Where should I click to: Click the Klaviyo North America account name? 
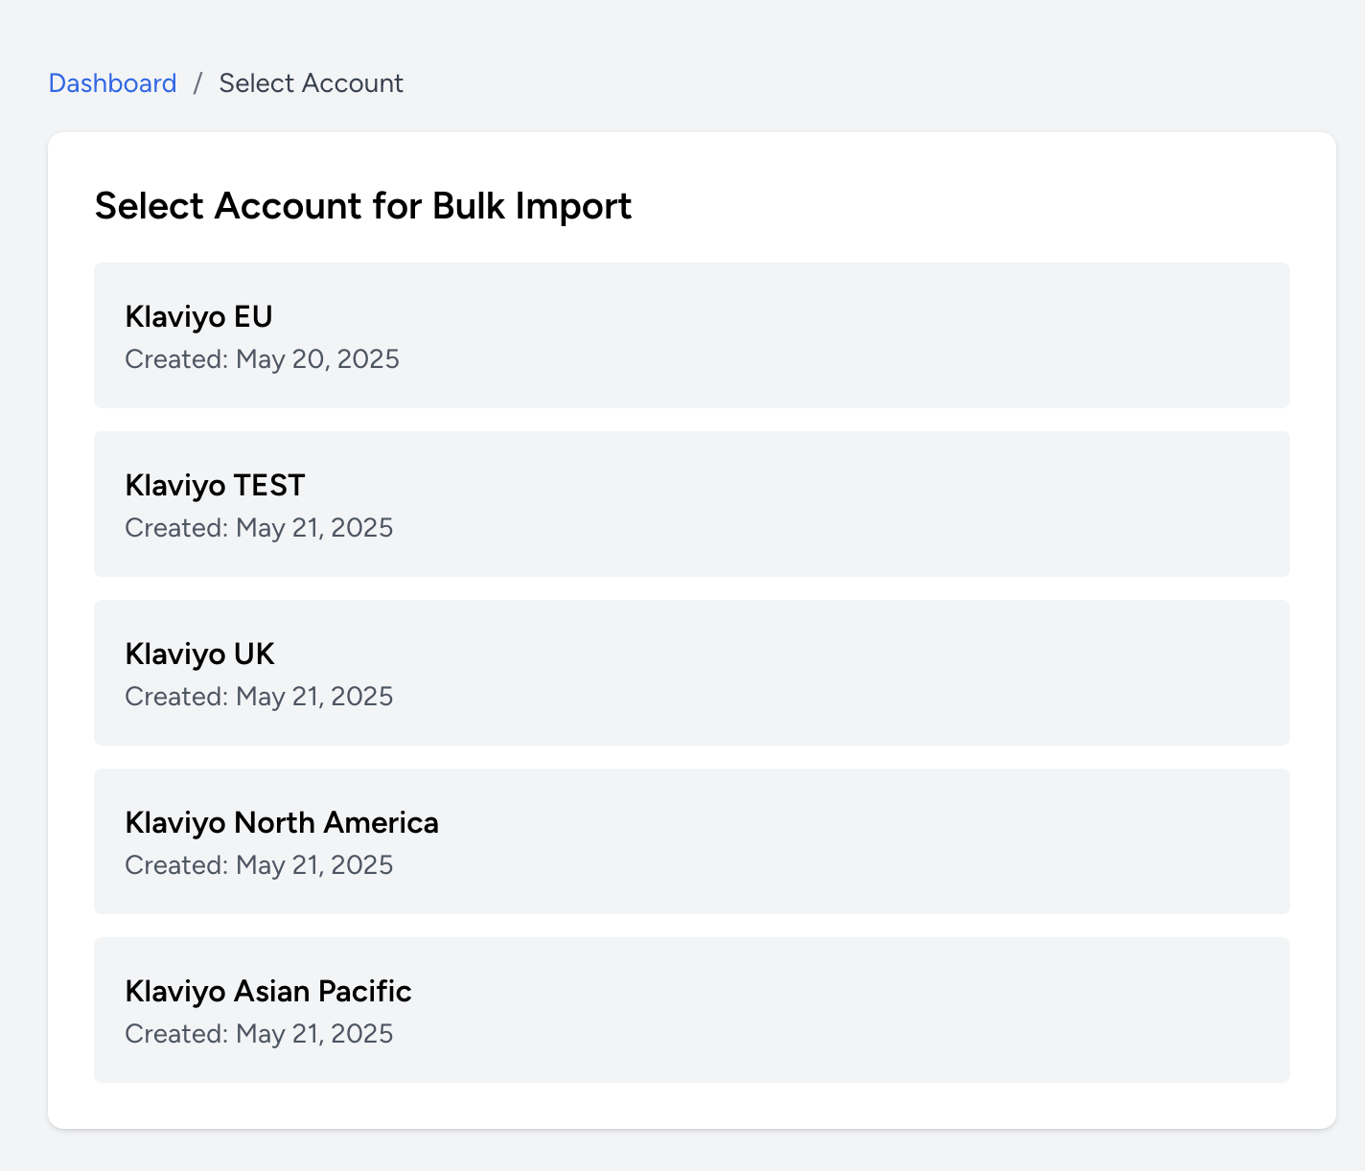point(282,822)
